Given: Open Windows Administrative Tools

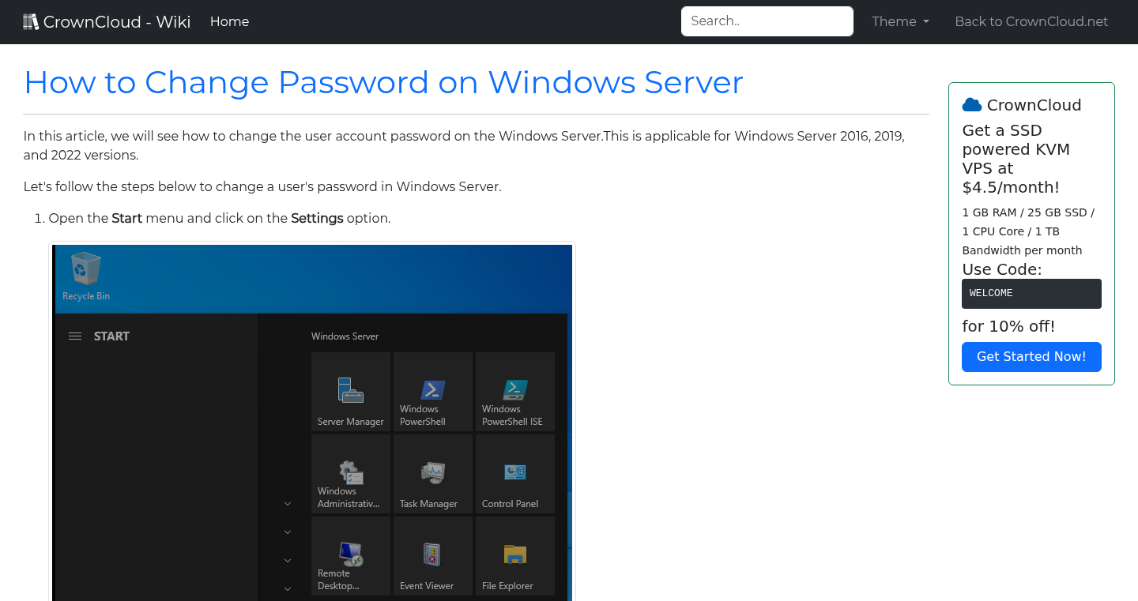Looking at the screenshot, I should 350,474.
